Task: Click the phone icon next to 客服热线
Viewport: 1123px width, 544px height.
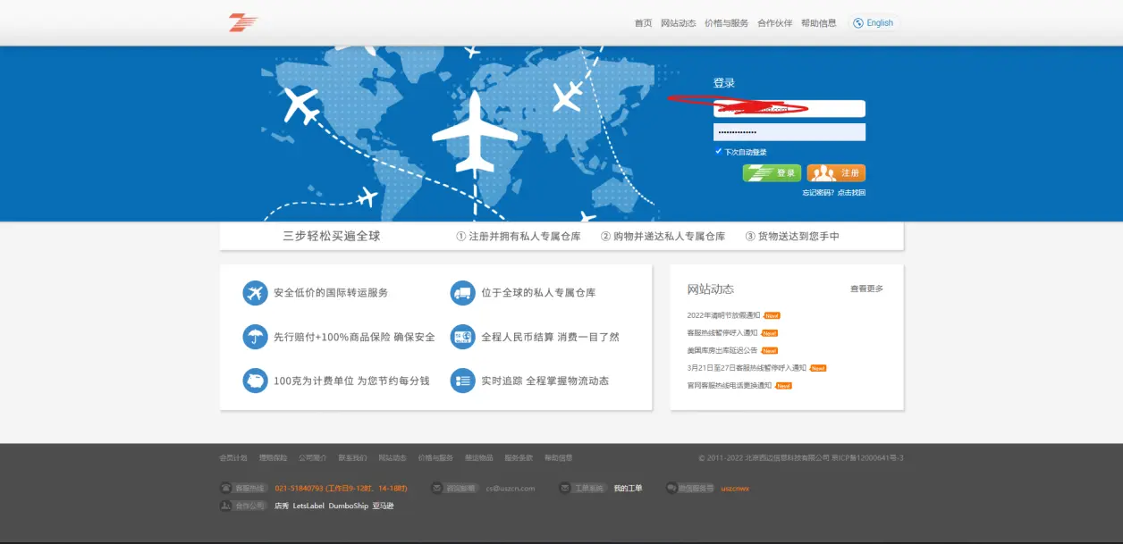Action: tap(225, 489)
